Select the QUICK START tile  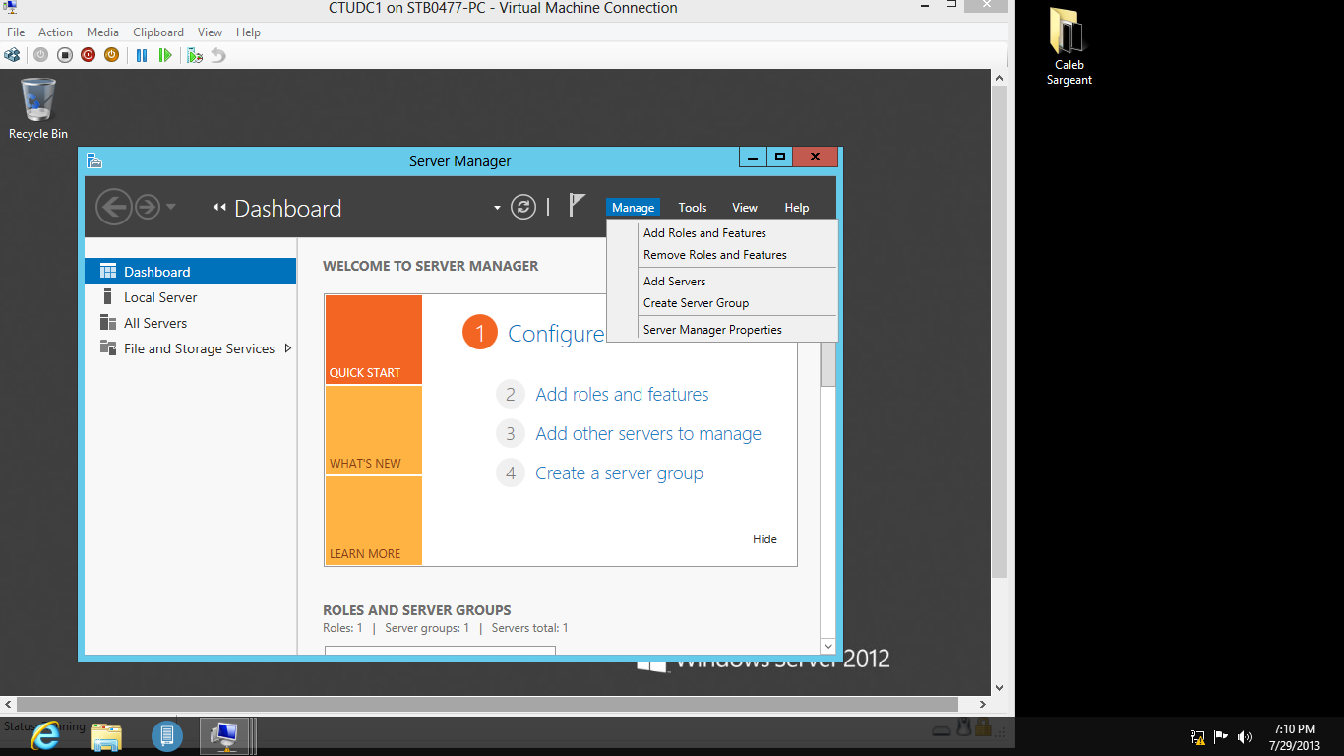[374, 340]
